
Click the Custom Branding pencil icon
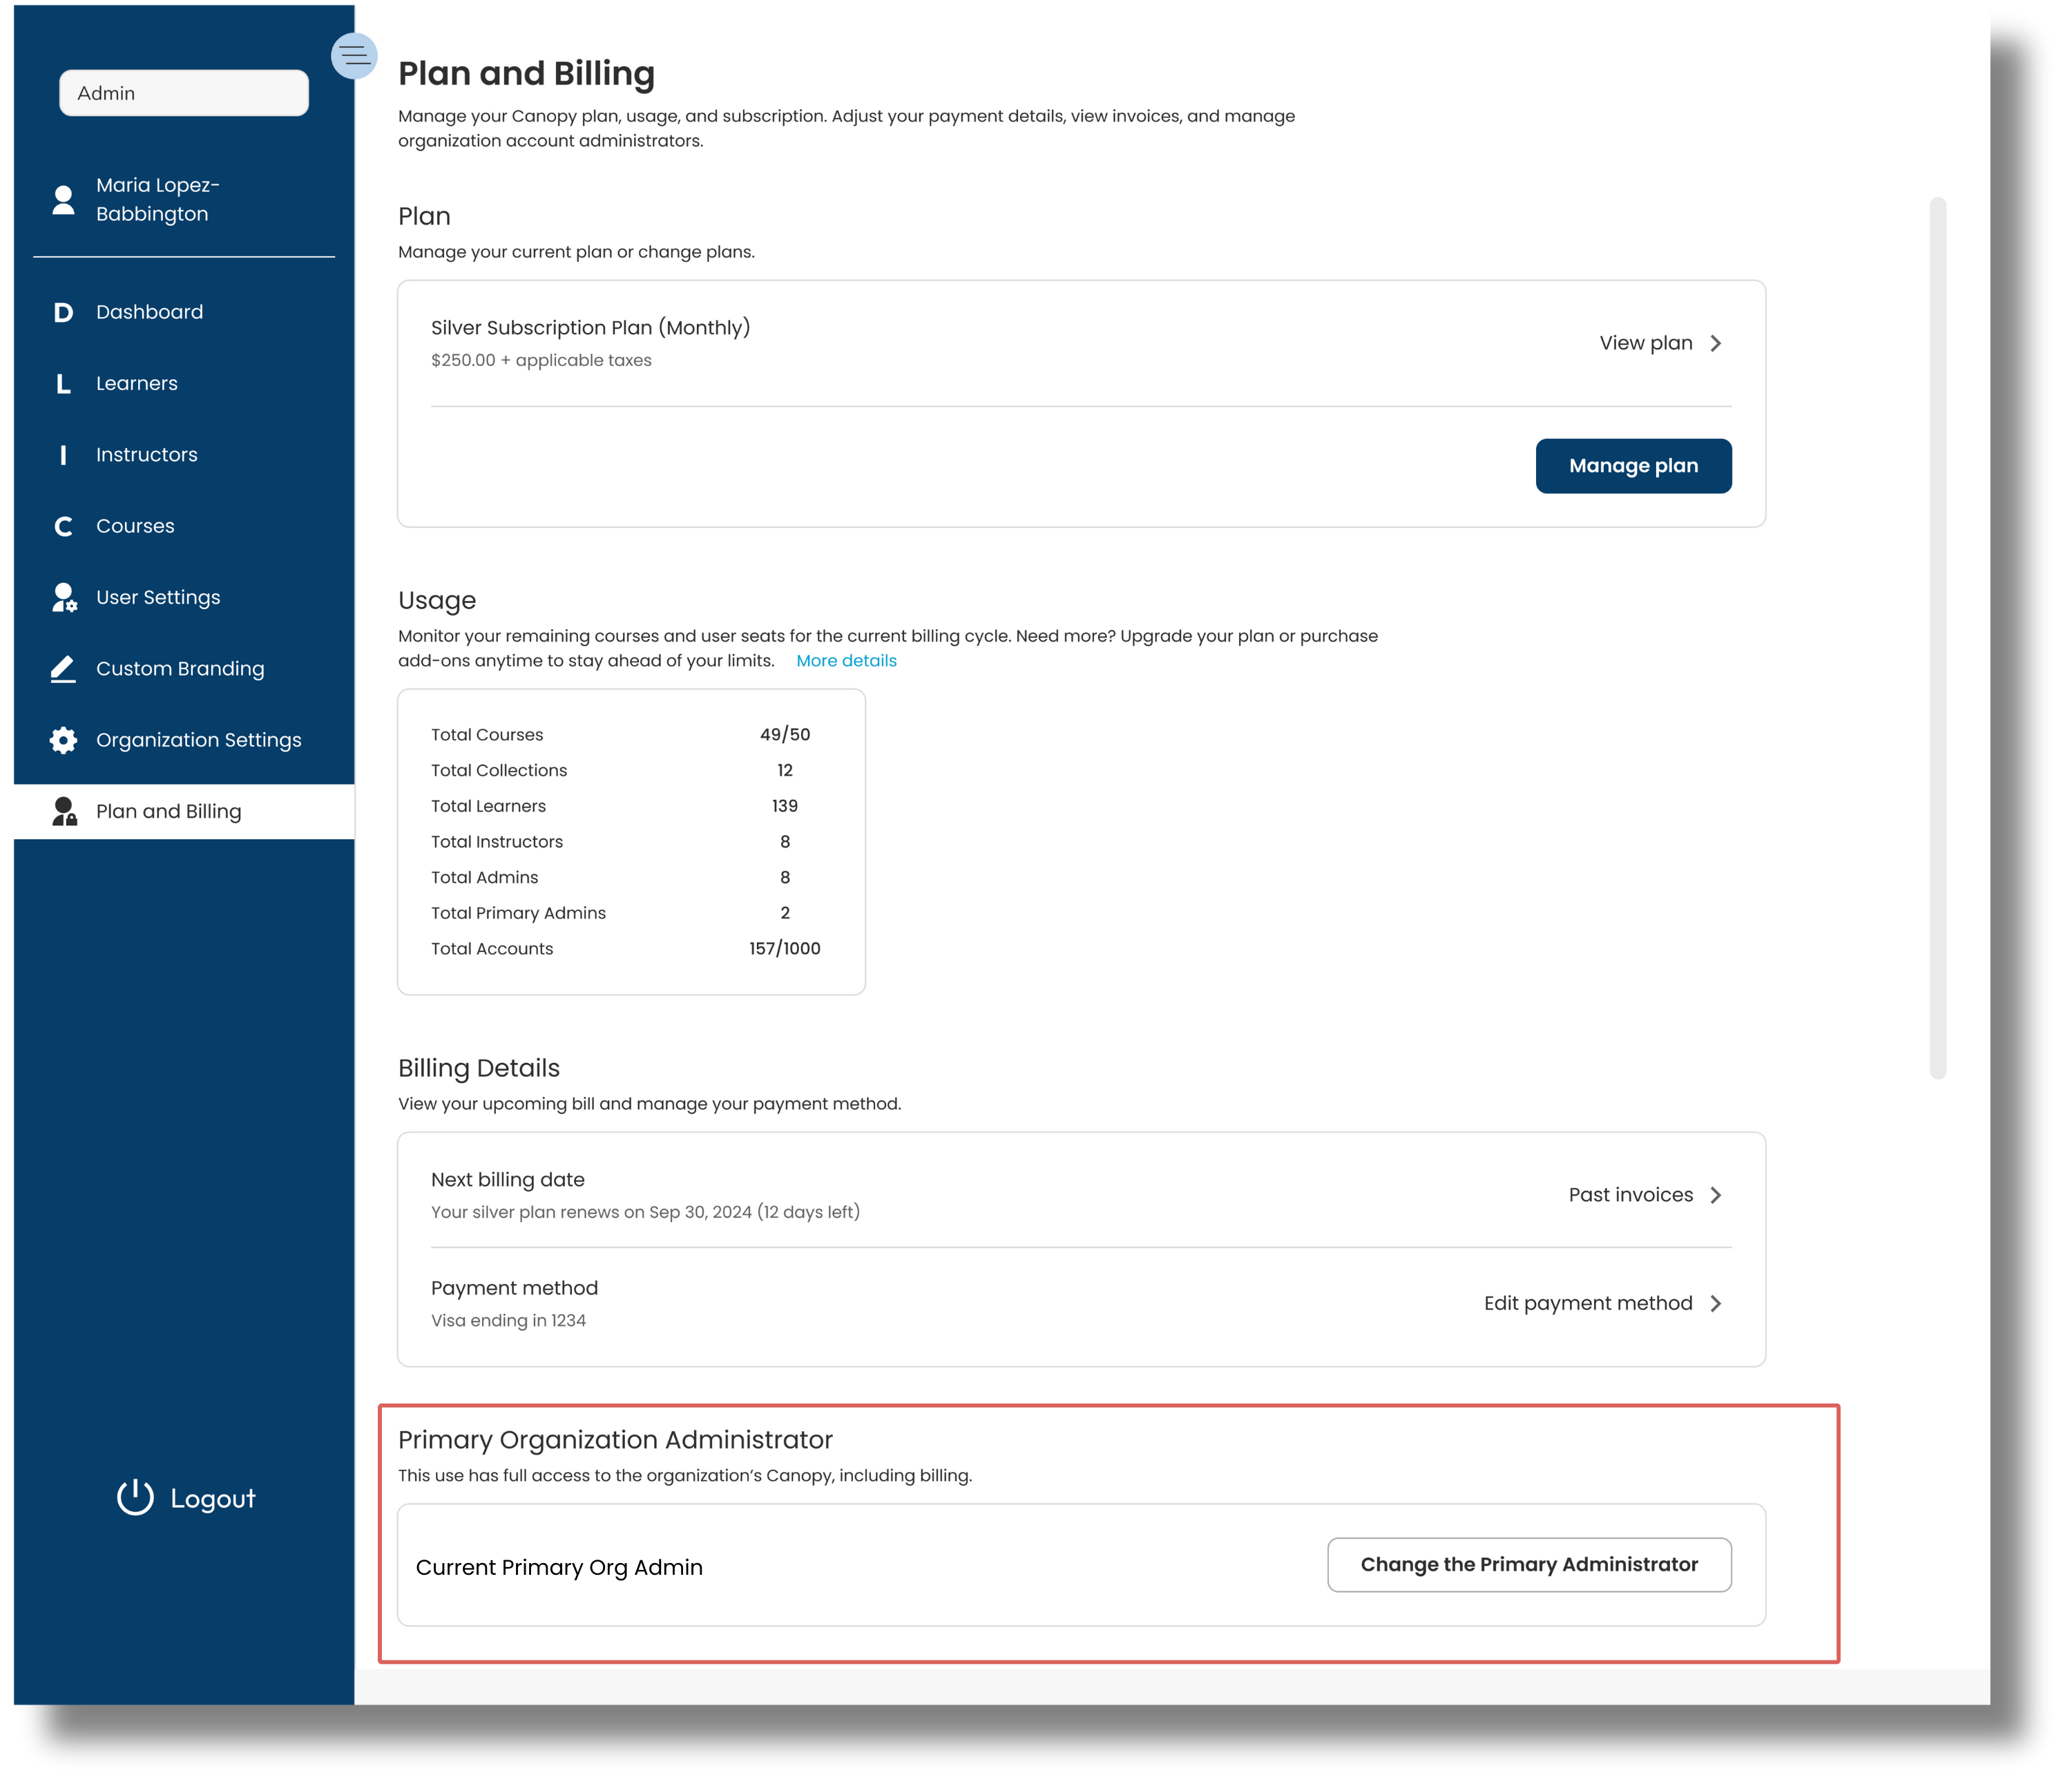coord(63,669)
